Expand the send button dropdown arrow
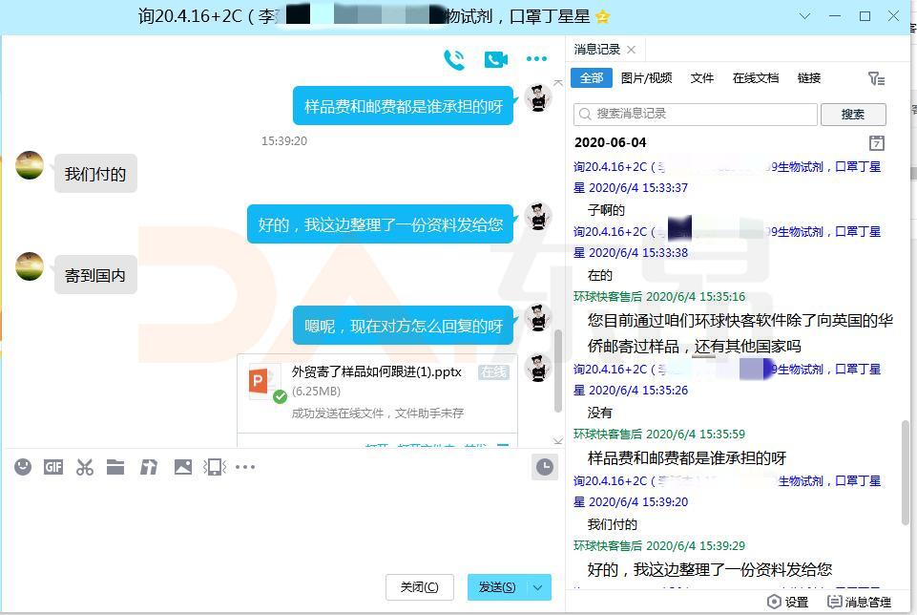 pyautogui.click(x=537, y=586)
